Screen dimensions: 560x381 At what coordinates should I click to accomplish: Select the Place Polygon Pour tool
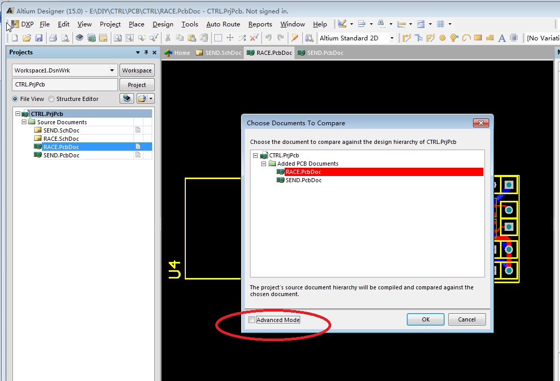pyautogui.click(x=490, y=38)
